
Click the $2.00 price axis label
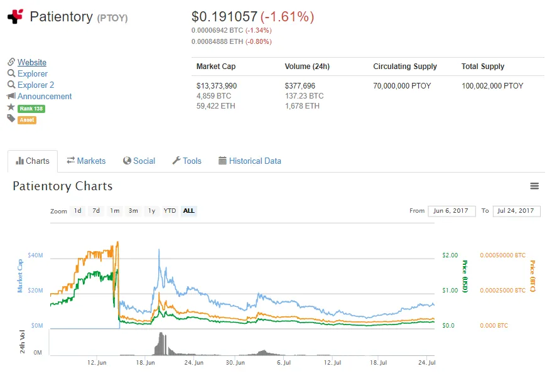(x=450, y=255)
